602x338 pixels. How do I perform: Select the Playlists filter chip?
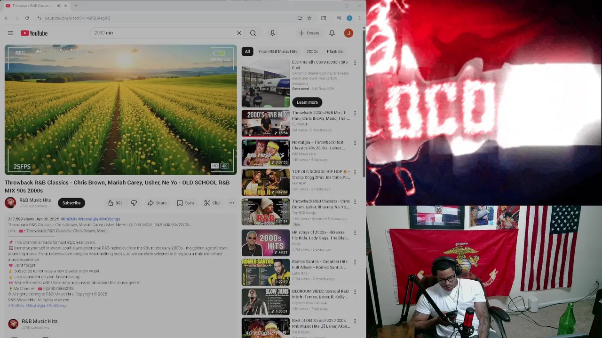click(x=335, y=51)
